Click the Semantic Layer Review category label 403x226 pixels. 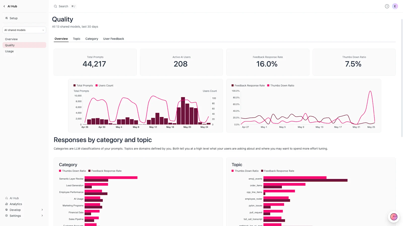(x=71, y=179)
